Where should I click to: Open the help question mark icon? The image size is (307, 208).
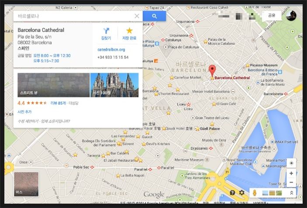tap(232, 193)
